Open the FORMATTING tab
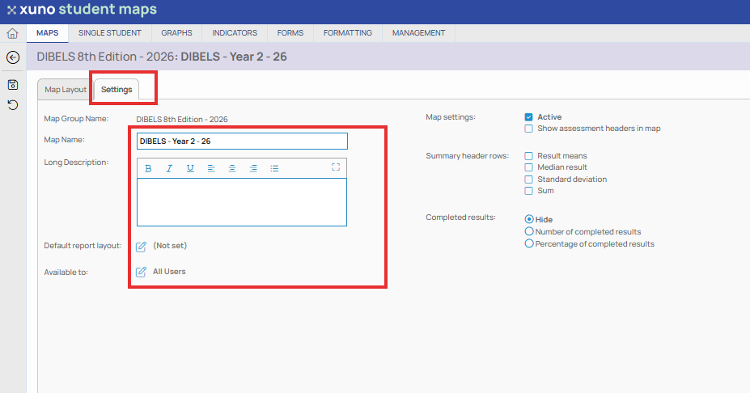750x393 pixels. [x=348, y=33]
